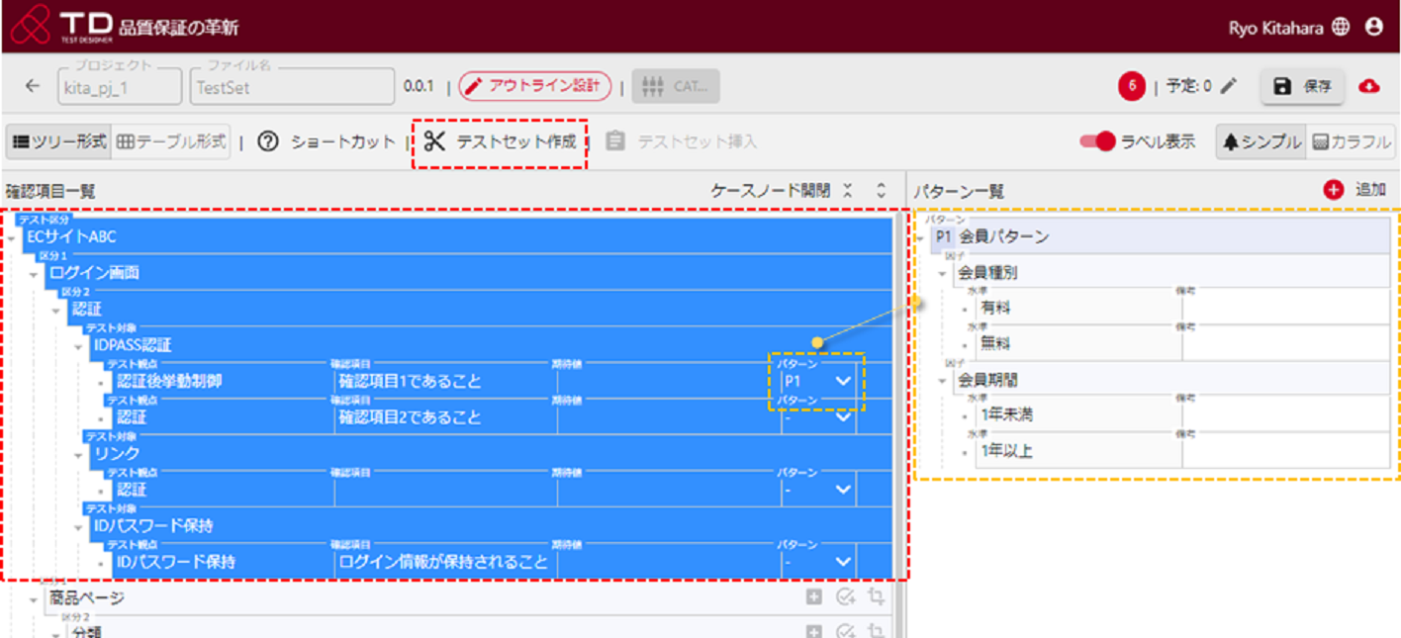Click the 1年以上 level item

pyautogui.click(x=1007, y=451)
